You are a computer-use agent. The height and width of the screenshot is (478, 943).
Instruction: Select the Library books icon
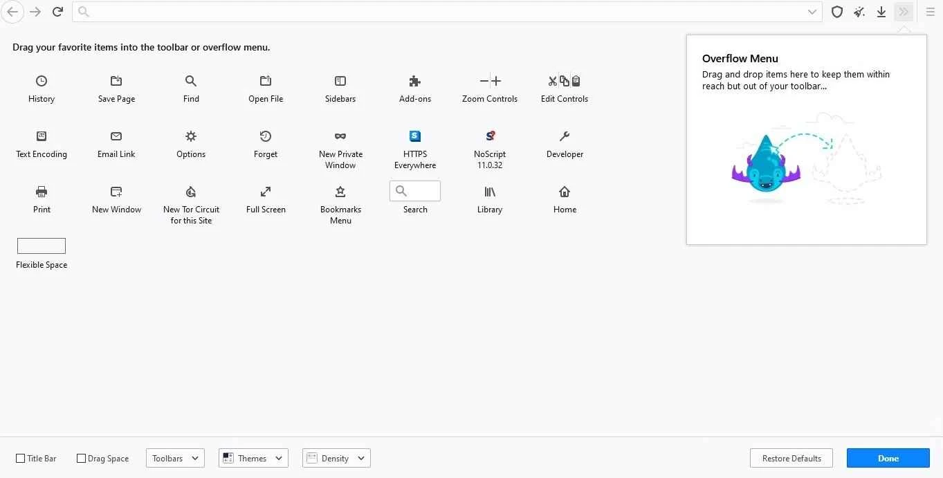tap(490, 192)
